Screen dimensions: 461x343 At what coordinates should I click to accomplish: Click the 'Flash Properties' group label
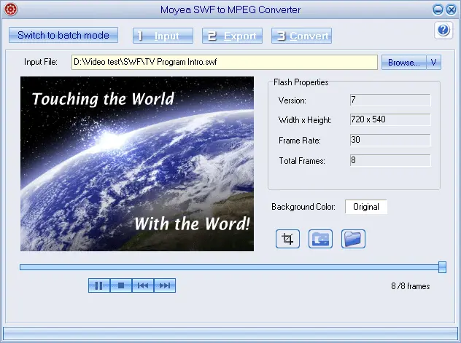click(x=301, y=82)
